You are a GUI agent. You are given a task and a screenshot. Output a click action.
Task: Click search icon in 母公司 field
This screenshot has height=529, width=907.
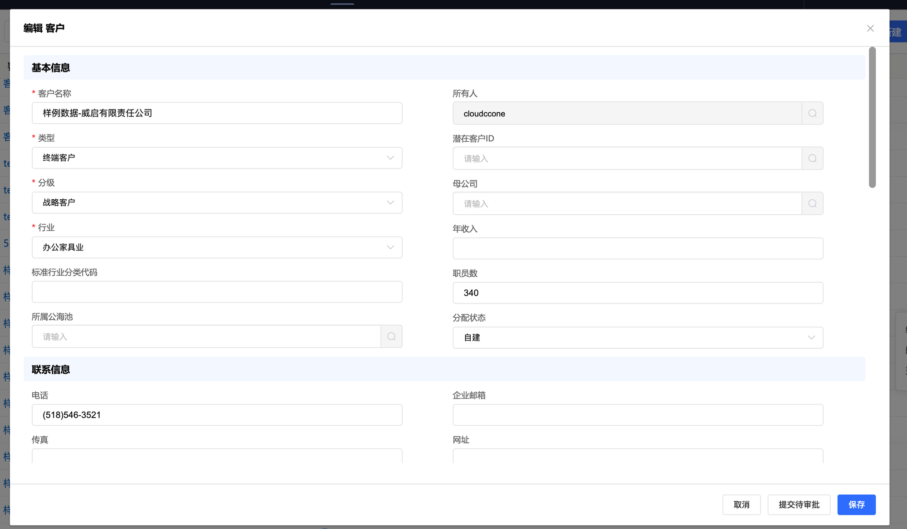pos(812,204)
